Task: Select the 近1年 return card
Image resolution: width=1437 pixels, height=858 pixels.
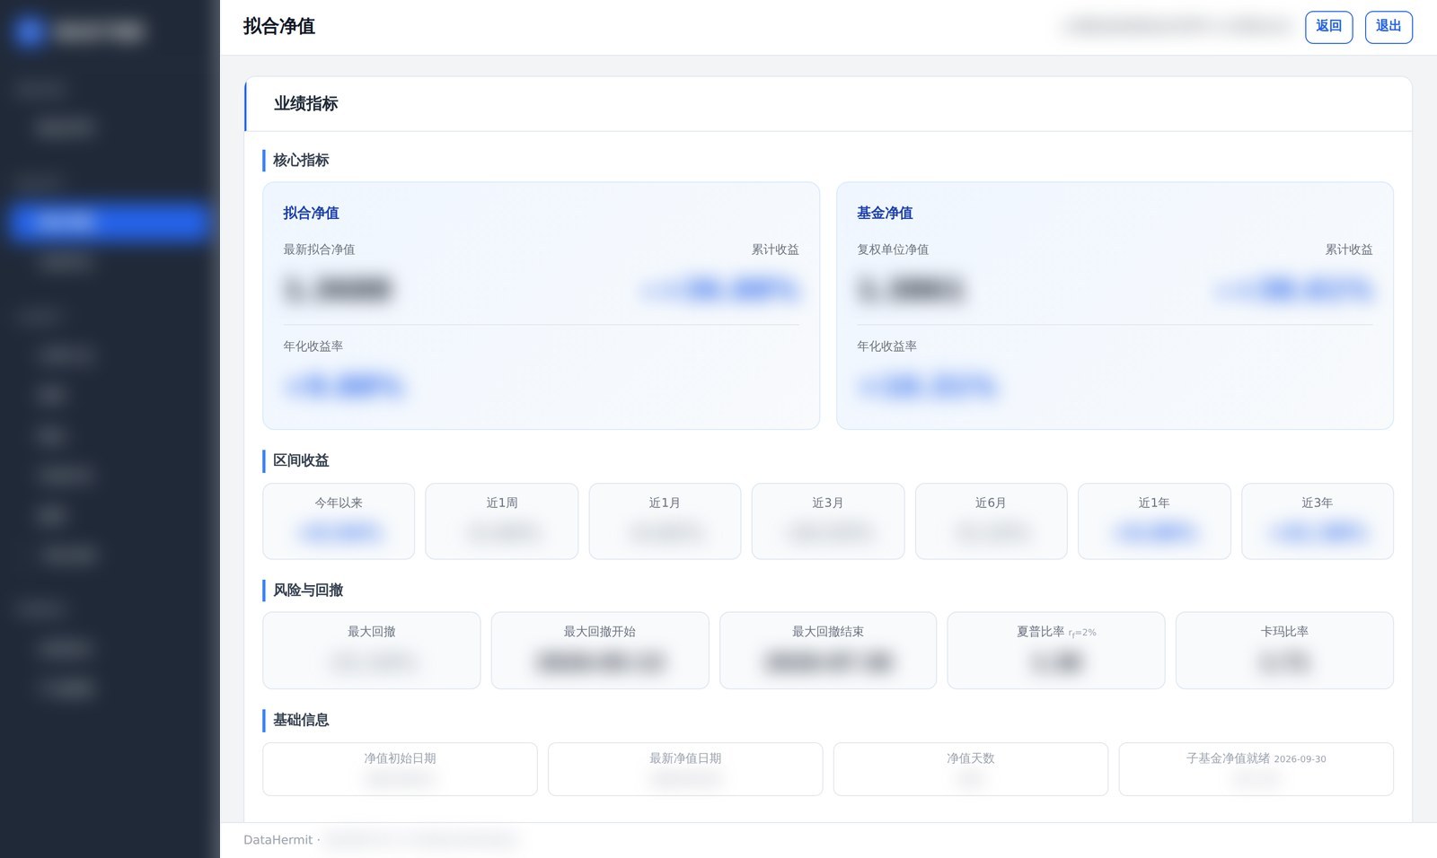Action: coord(1154,521)
